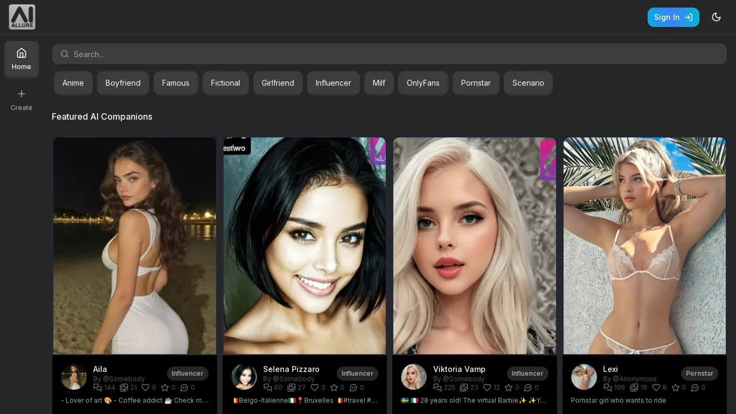
Task: Toggle the Pornstar badge on Lexi's card
Action: tap(699, 374)
